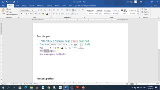This screenshot has height=90, width=160.
Task: Toggle underline on the mini toolbar
Action: (x=55, y=48)
